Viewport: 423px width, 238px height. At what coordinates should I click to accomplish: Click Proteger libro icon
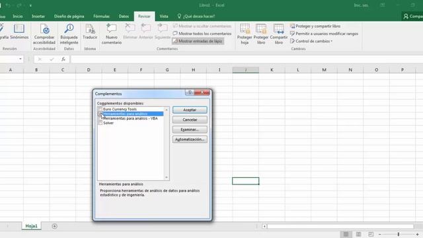[261, 34]
